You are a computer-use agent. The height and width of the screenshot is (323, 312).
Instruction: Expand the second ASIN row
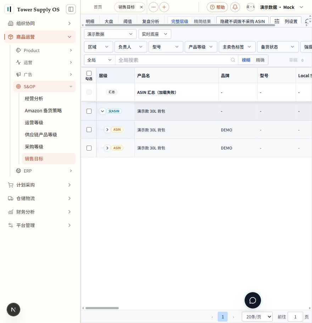click(x=107, y=148)
